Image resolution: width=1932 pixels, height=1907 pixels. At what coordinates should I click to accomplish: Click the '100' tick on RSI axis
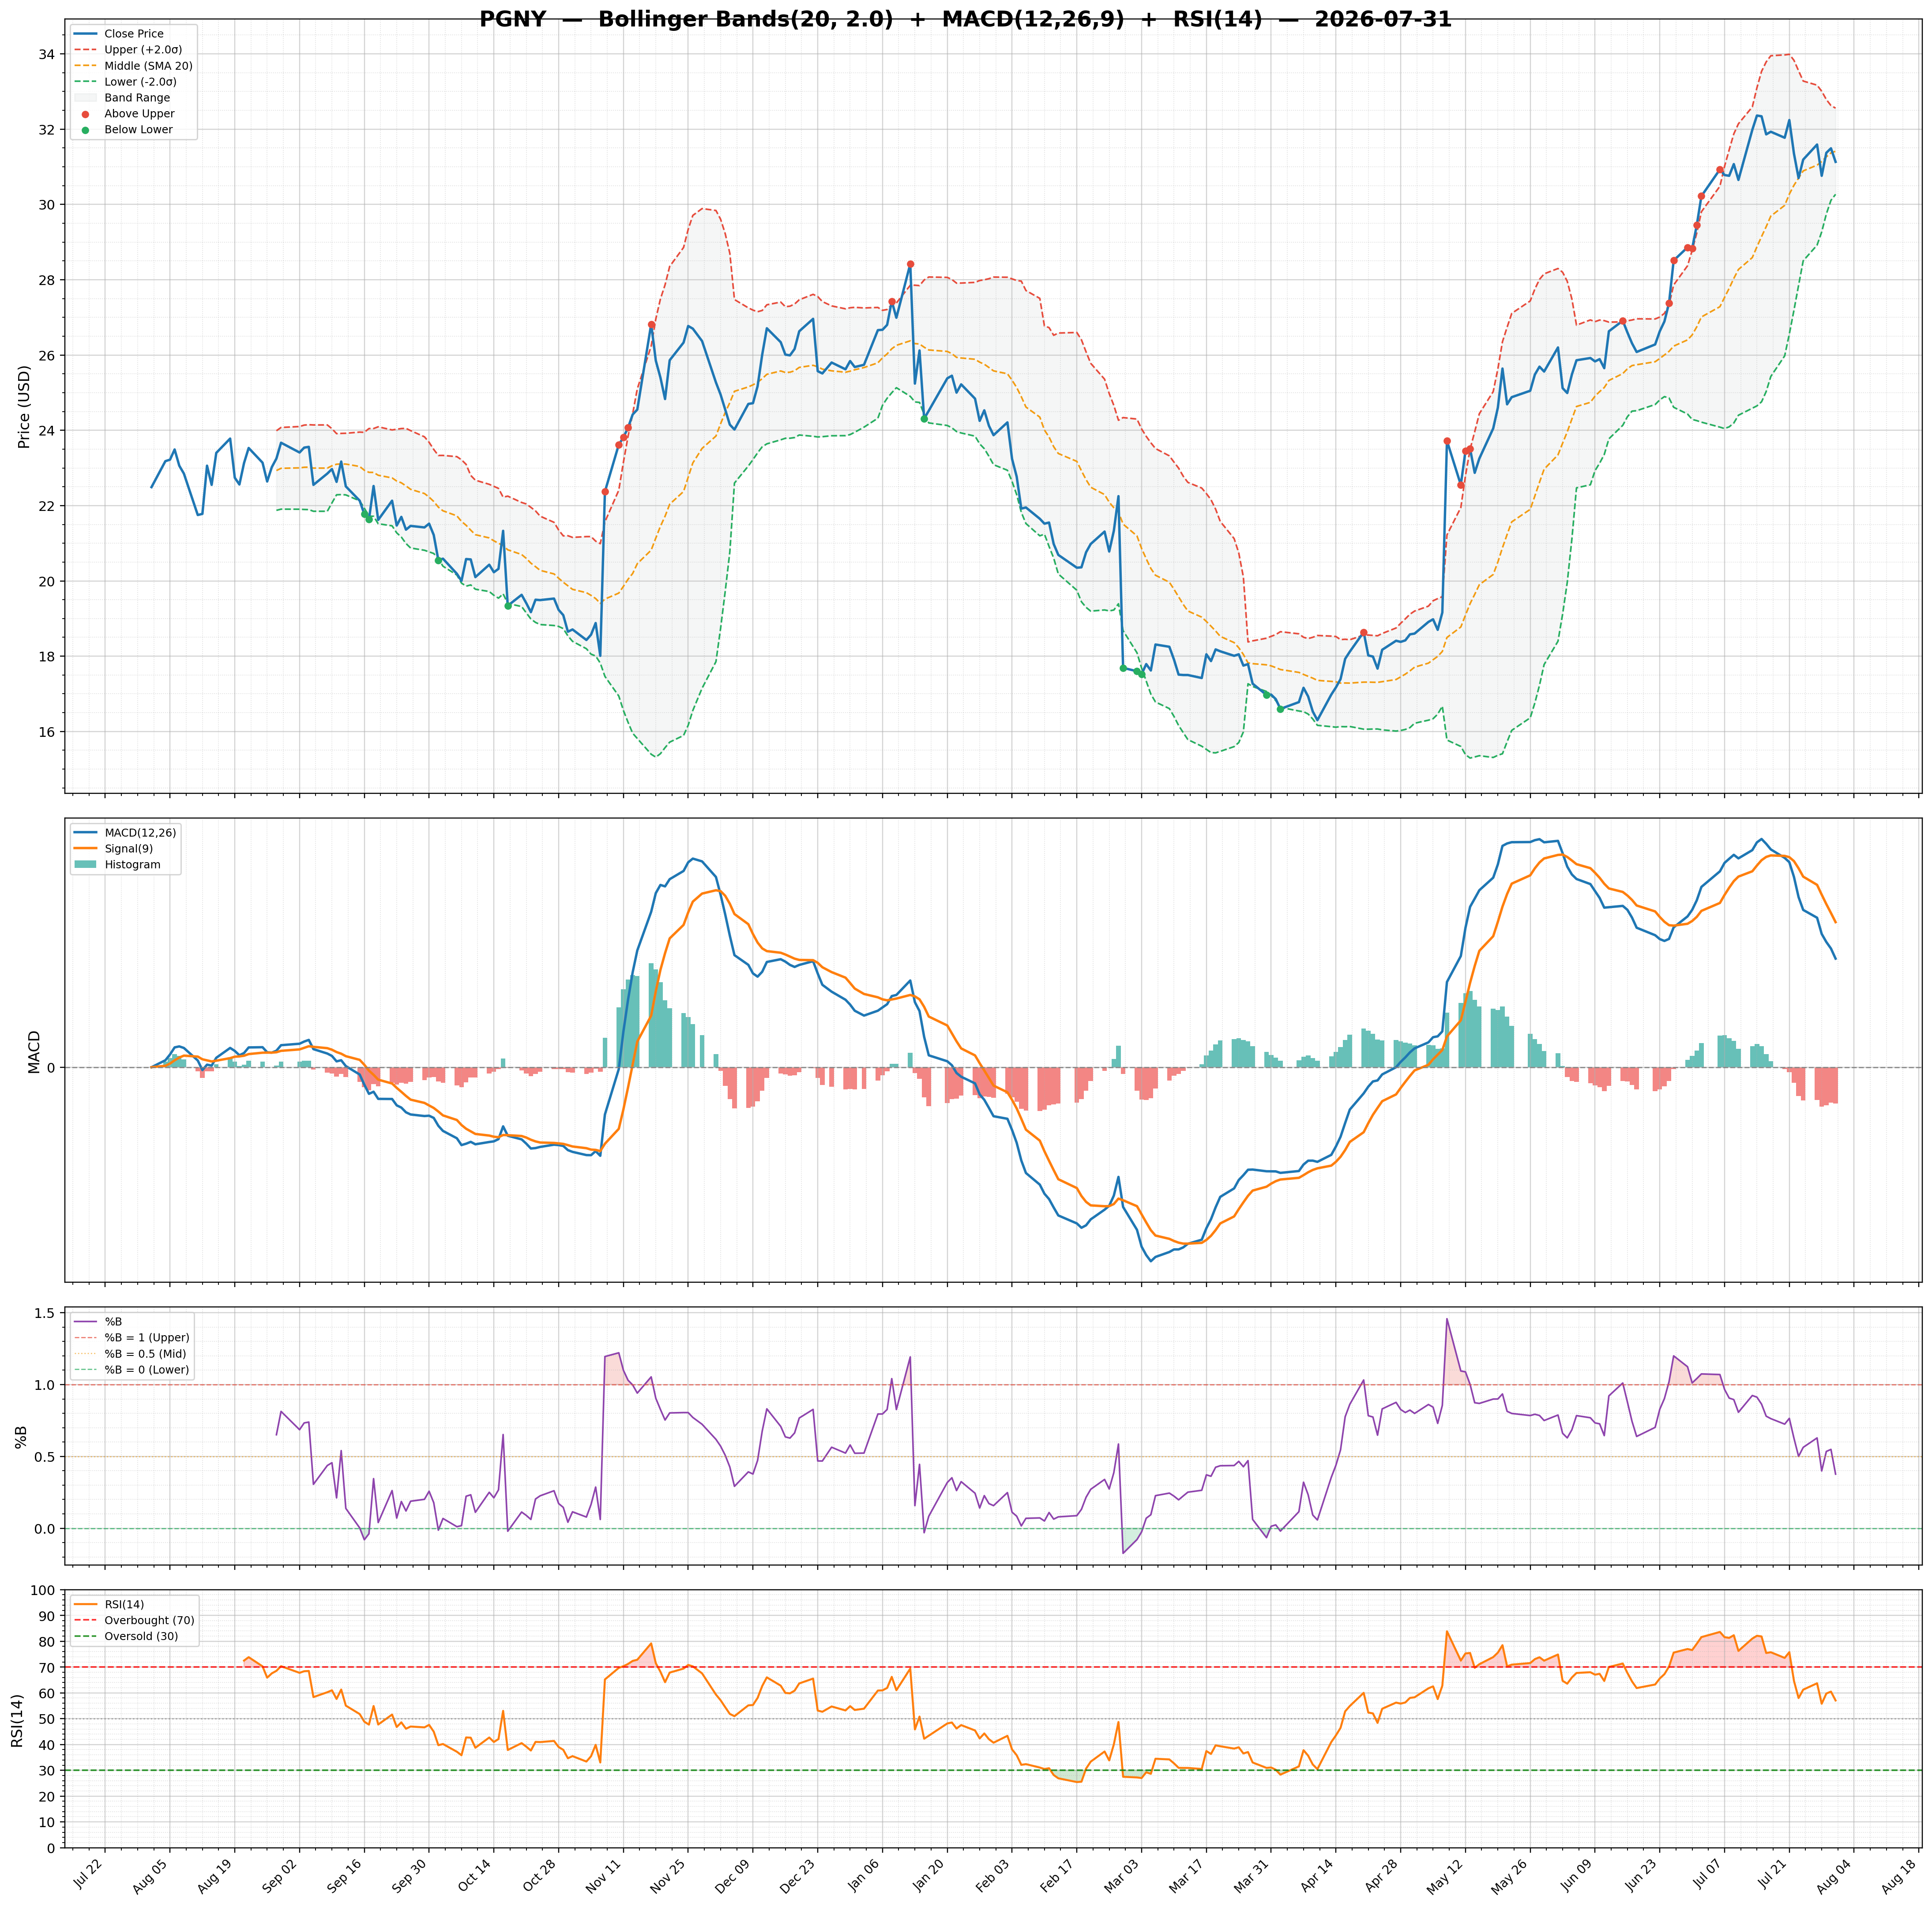(x=42, y=1590)
